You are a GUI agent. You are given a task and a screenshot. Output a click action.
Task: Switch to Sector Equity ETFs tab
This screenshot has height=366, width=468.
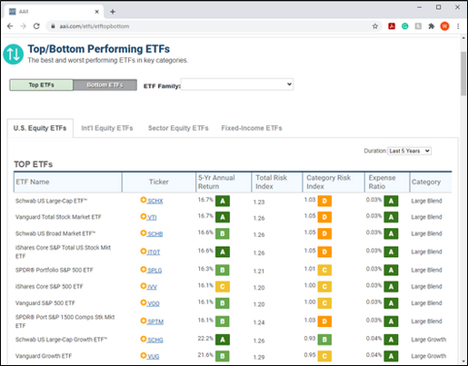coord(178,128)
